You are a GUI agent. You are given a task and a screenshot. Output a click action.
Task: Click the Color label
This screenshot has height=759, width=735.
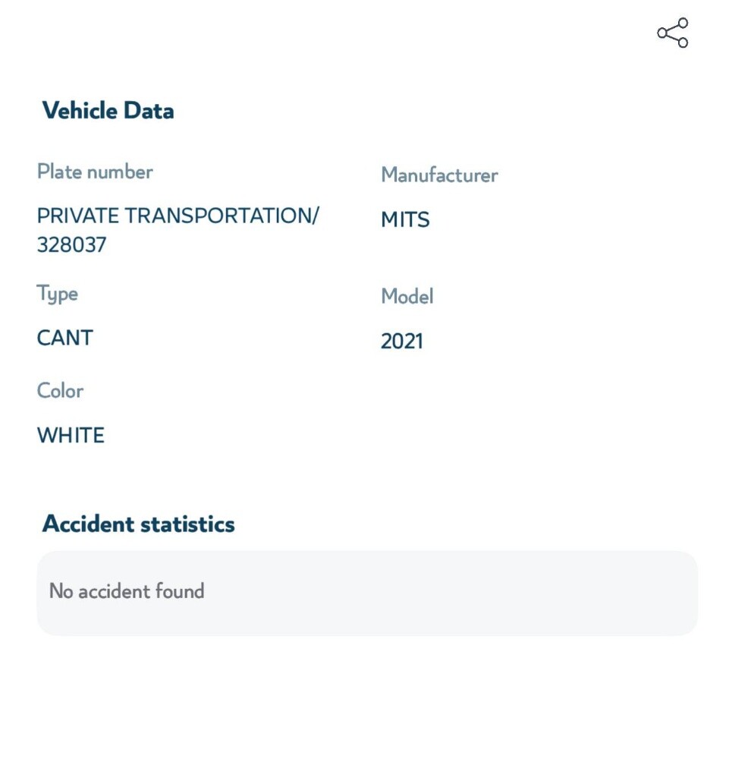click(x=60, y=391)
